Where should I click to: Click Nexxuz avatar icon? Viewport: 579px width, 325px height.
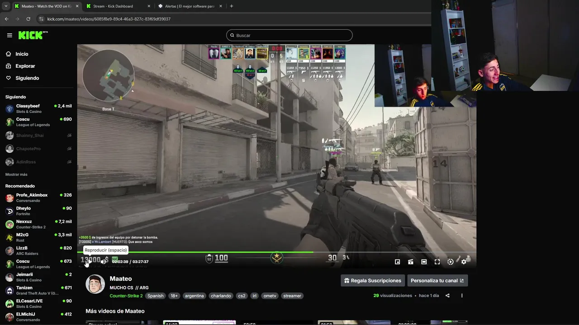(x=9, y=224)
